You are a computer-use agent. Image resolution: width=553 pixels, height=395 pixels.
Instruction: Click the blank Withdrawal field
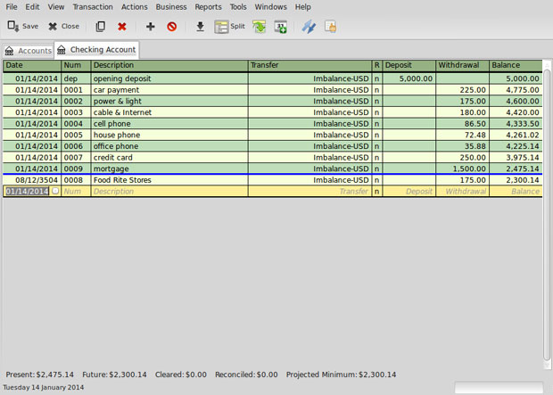click(462, 191)
